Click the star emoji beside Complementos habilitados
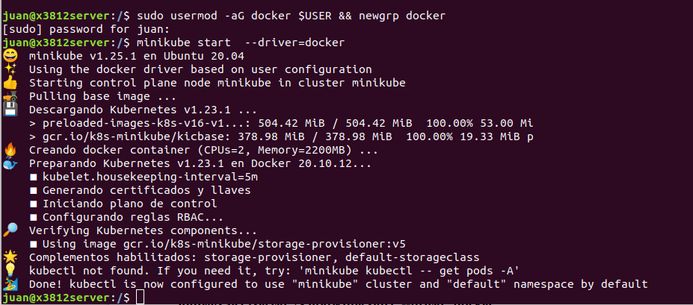This screenshot has height=305, width=693. (10, 257)
